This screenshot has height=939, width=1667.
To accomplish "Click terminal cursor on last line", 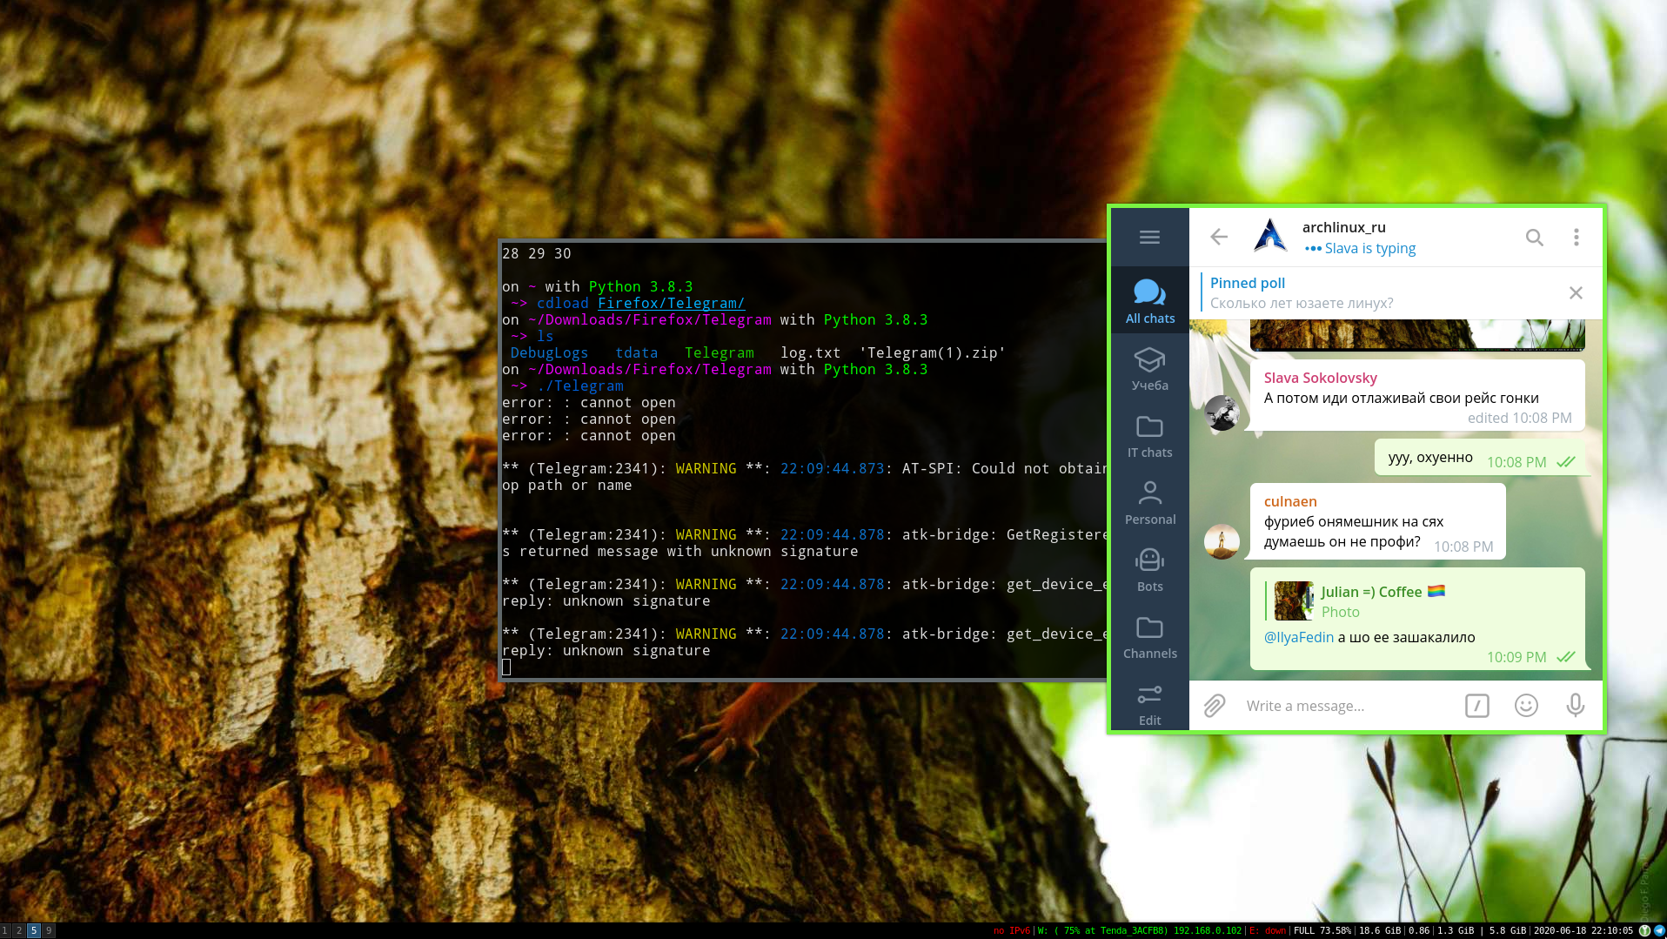I will click(506, 667).
